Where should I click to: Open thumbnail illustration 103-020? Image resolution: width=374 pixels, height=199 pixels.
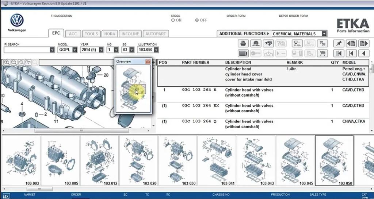tap(138, 161)
